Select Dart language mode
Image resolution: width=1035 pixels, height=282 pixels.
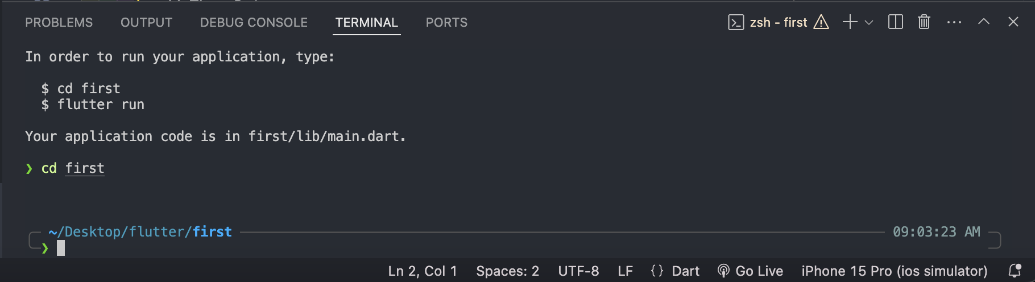coord(675,271)
